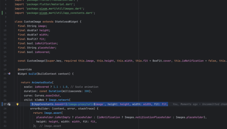
Task: Click the 'height' field declaration on line 10
Action: pyautogui.click(x=44, y=30)
